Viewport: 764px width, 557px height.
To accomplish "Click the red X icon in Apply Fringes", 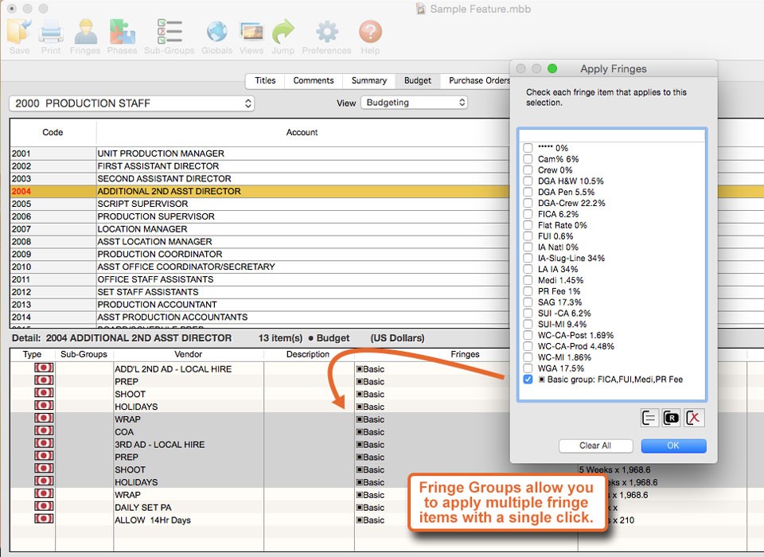I will pyautogui.click(x=695, y=418).
